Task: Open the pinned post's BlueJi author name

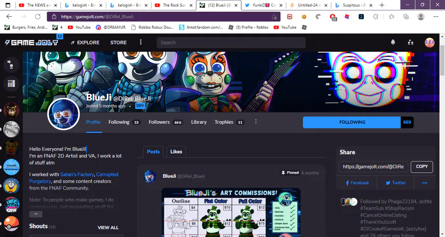Action: coord(170,176)
